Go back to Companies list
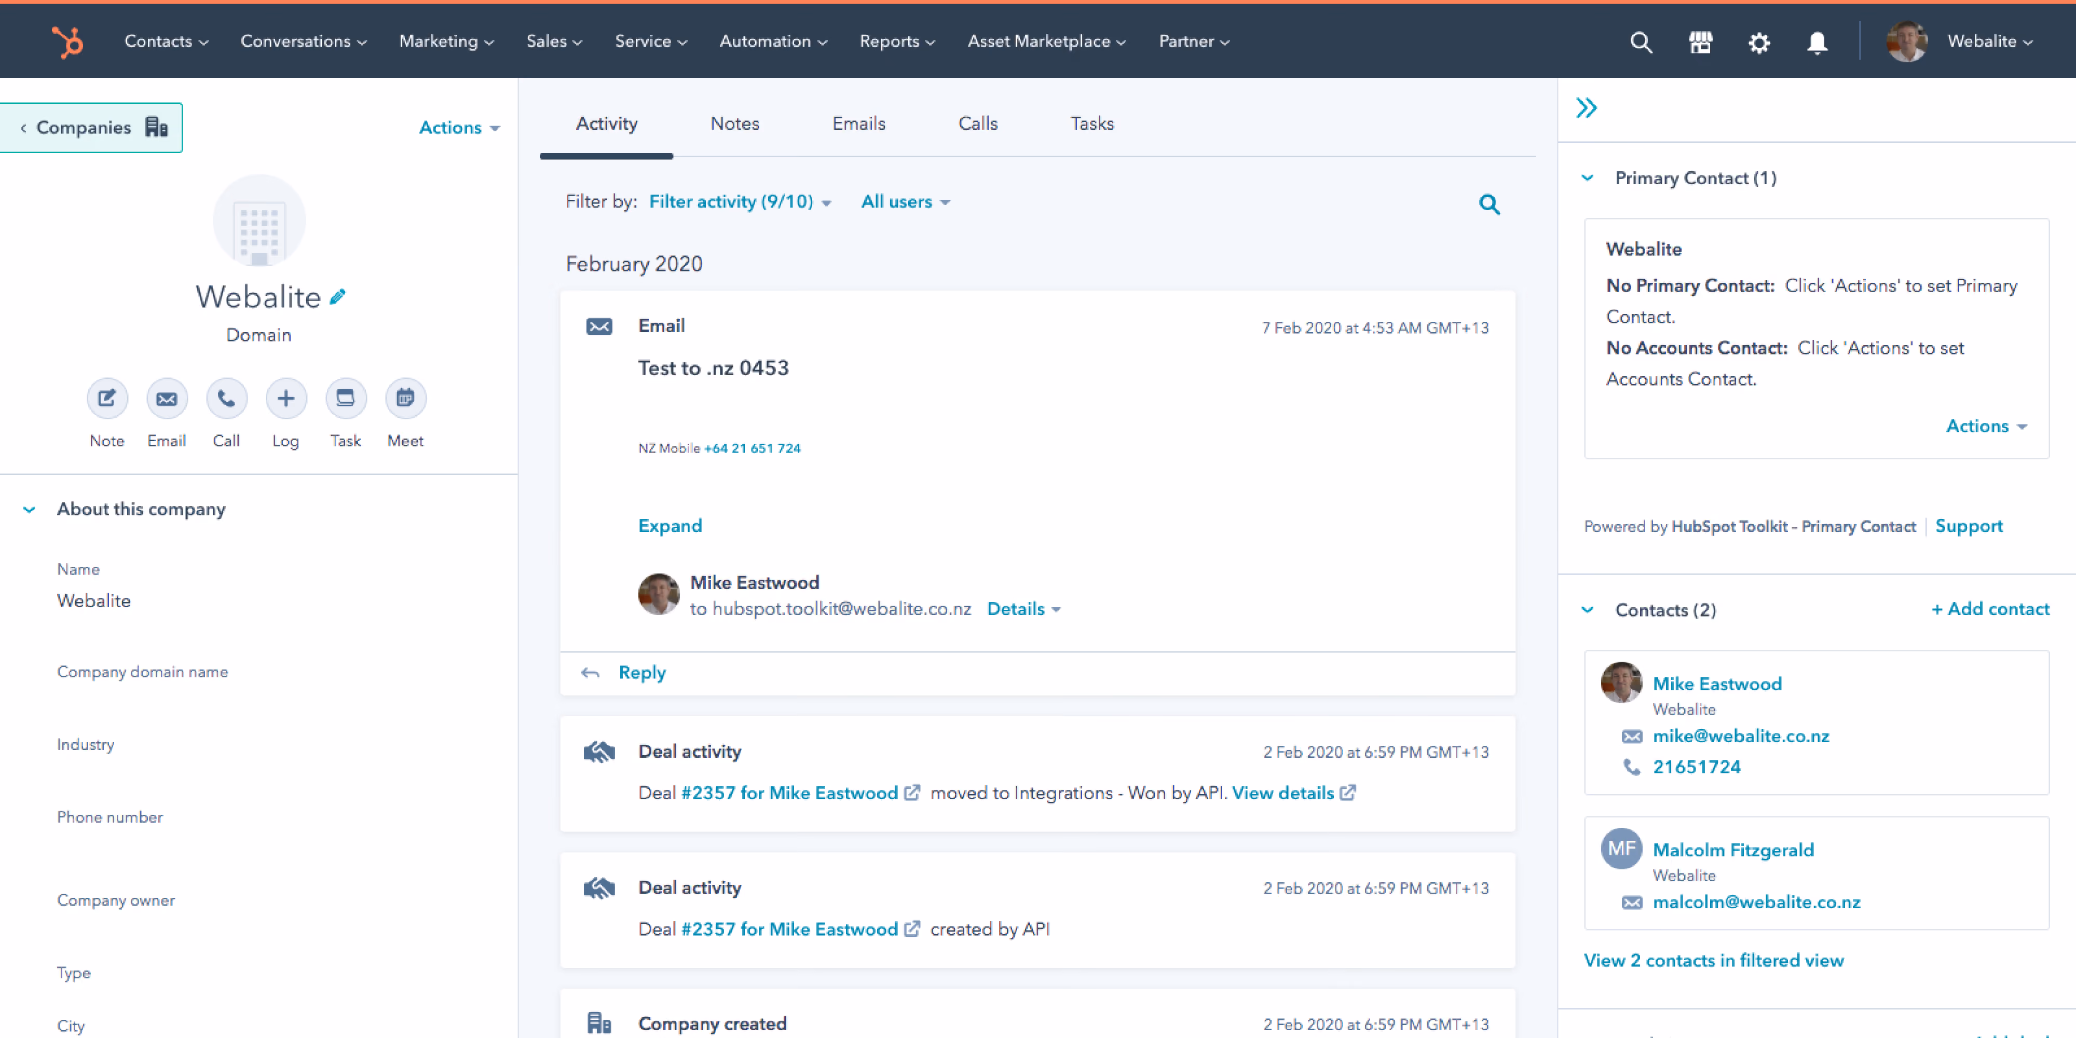Screen dimensions: 2076x1038 pos(91,127)
